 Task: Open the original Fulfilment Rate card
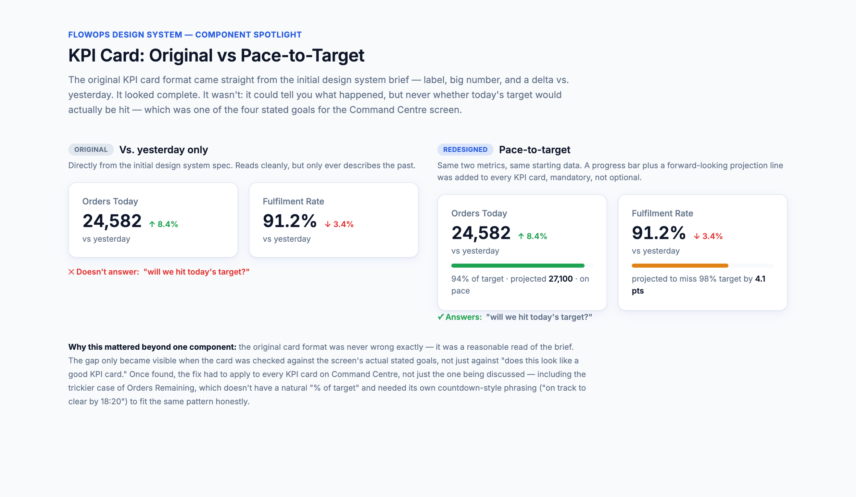(x=333, y=220)
